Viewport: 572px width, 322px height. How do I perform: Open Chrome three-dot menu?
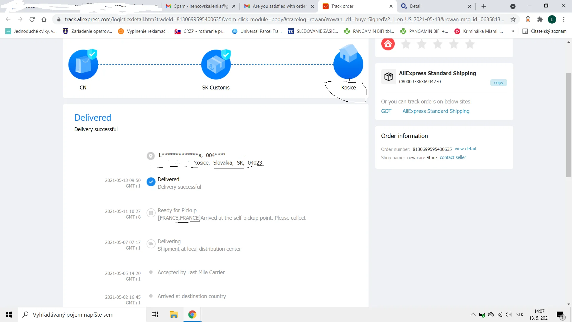click(564, 19)
